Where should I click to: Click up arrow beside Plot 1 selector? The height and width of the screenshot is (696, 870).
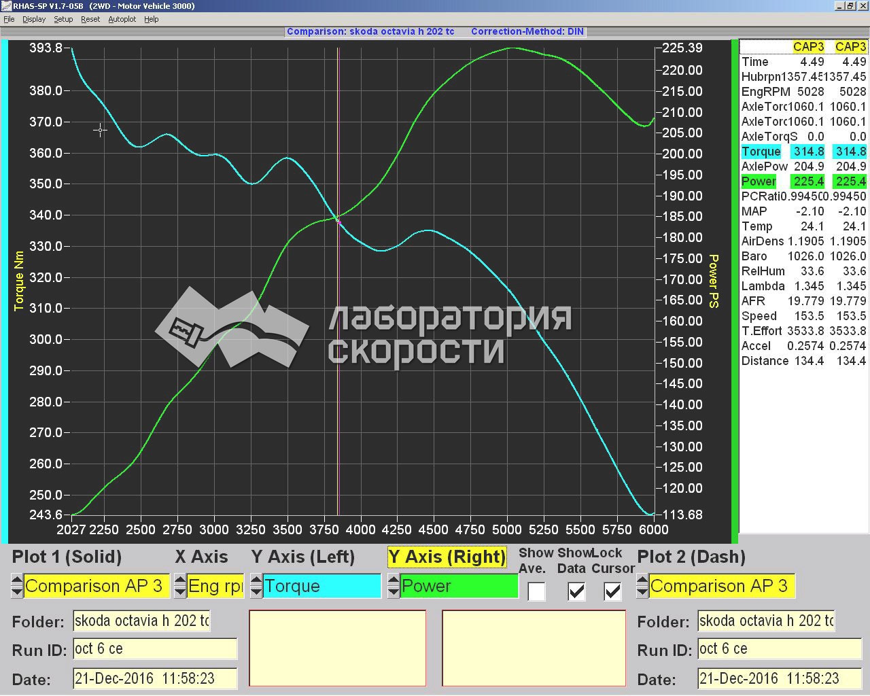[17, 580]
